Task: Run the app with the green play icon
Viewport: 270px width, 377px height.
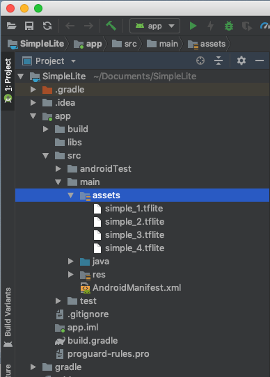Action: 193,26
